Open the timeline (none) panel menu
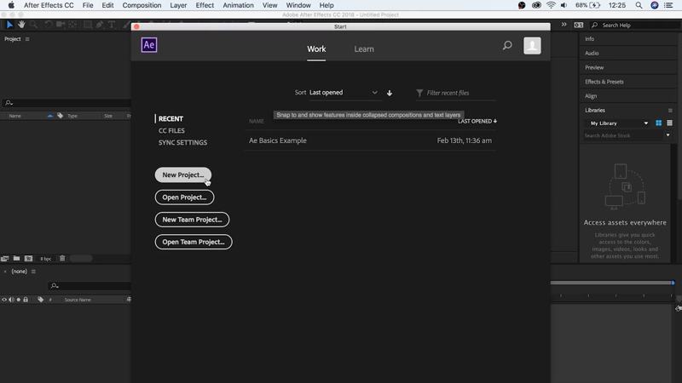This screenshot has height=383, width=682. tap(33, 272)
